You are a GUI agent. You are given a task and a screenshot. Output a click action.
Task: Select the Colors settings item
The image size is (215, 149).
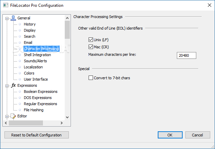coord(29,73)
